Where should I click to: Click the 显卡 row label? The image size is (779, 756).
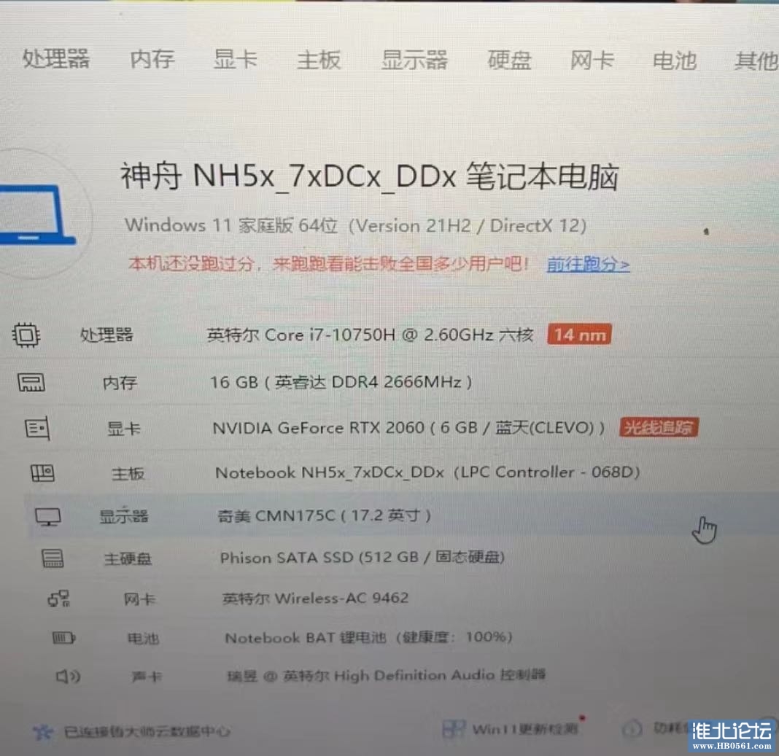124,428
